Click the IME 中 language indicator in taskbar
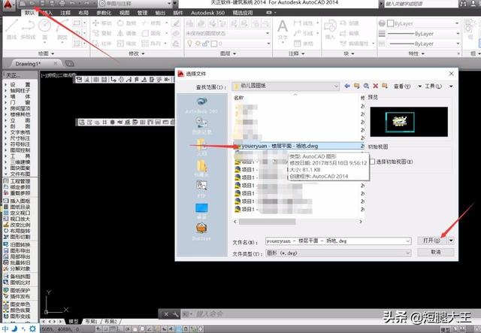The width and height of the screenshot is (481, 333). [5, 328]
